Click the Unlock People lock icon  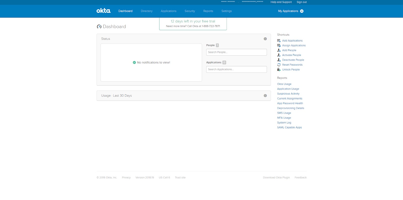[x=279, y=70]
